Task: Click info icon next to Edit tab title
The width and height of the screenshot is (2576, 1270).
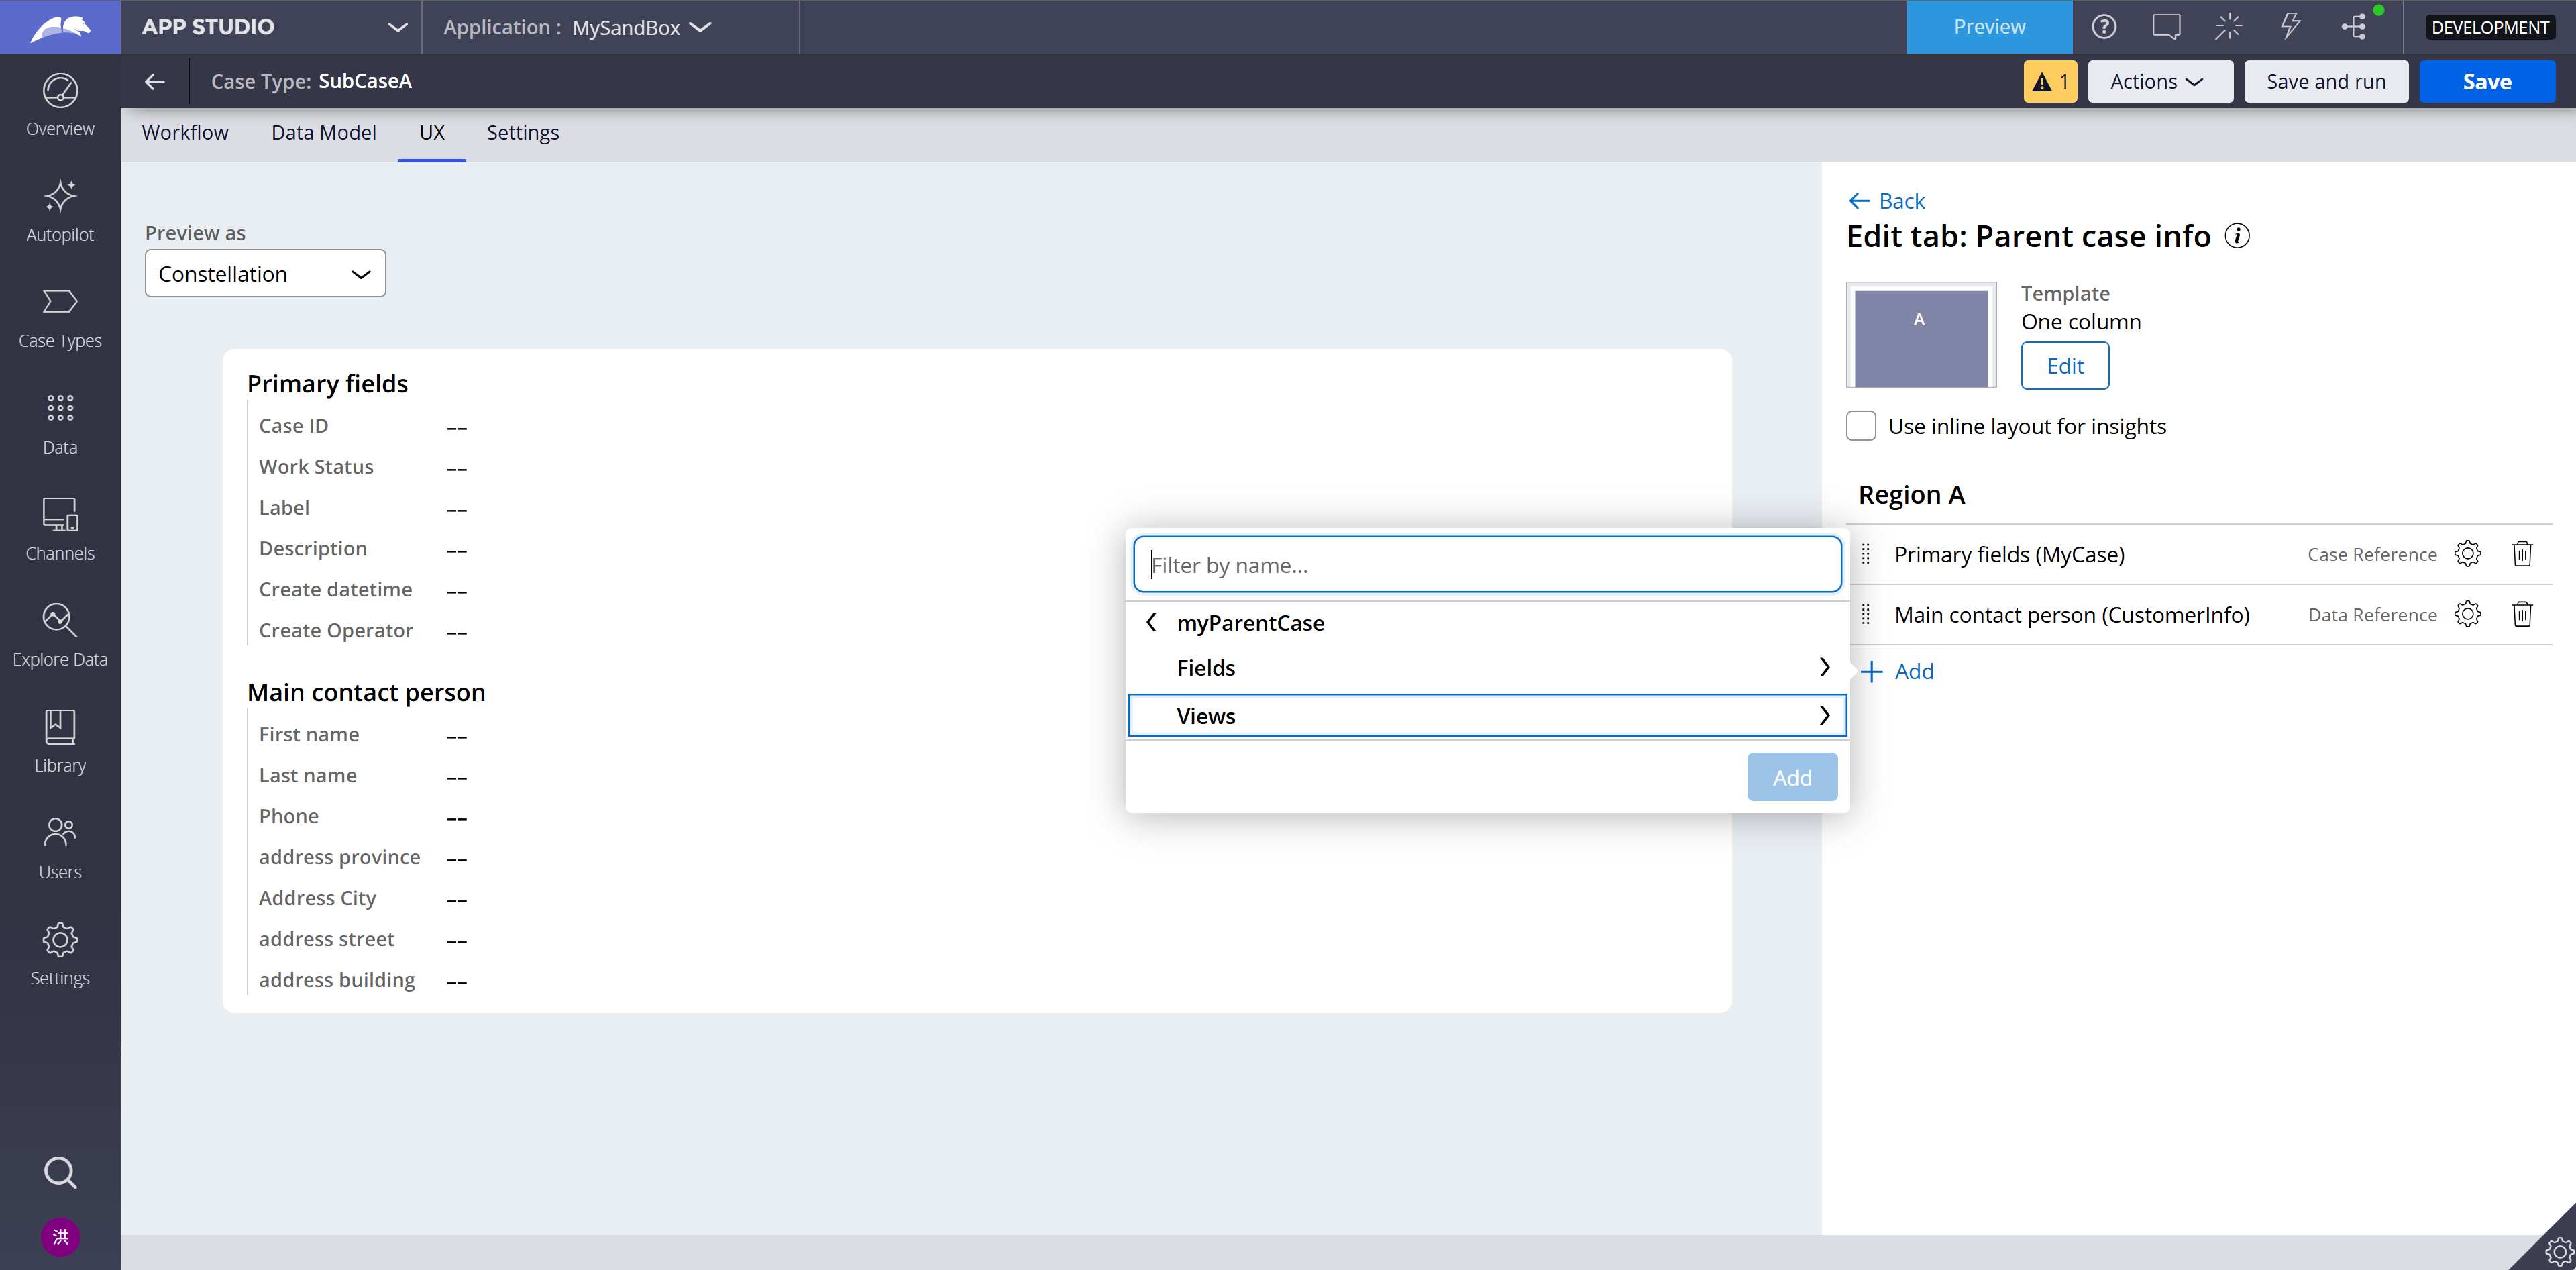Action: click(2237, 236)
